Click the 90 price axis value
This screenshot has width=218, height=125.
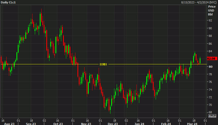[210, 28]
